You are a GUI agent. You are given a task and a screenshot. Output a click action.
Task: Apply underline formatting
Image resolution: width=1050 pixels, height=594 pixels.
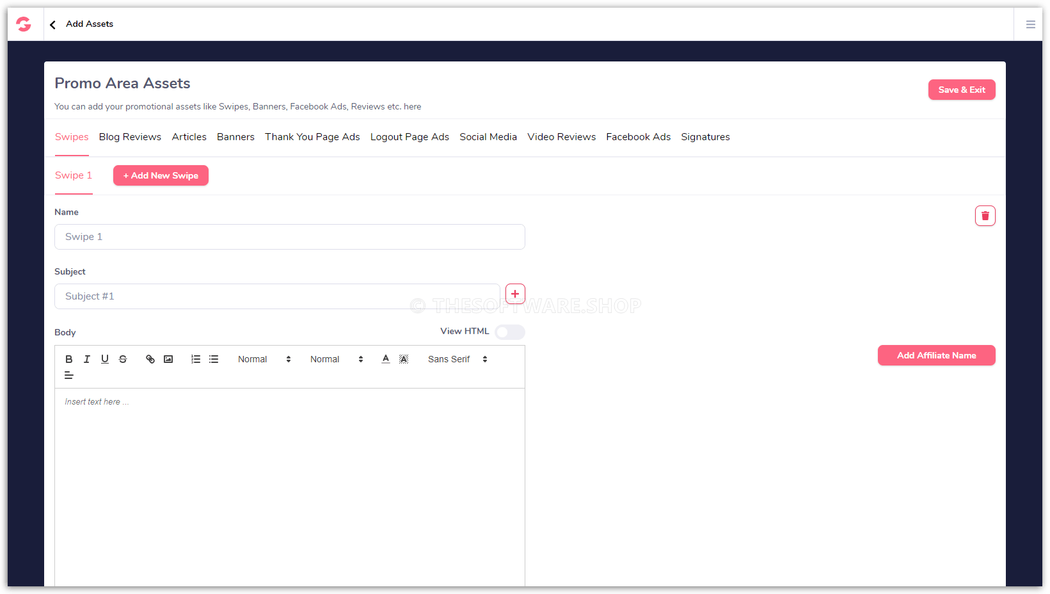[x=104, y=359]
